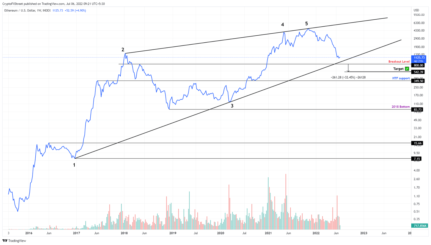The height and width of the screenshot is (245, 431).
Task: Click the TradingView logo icon
Action: click(5, 241)
